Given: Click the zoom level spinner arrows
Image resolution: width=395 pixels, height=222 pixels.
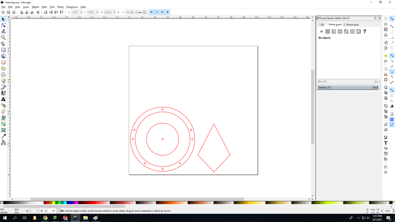Looking at the screenshot, I should coord(394,211).
